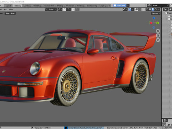Open object visibility and selectability dropdown
172x129 pixels.
point(125,9)
